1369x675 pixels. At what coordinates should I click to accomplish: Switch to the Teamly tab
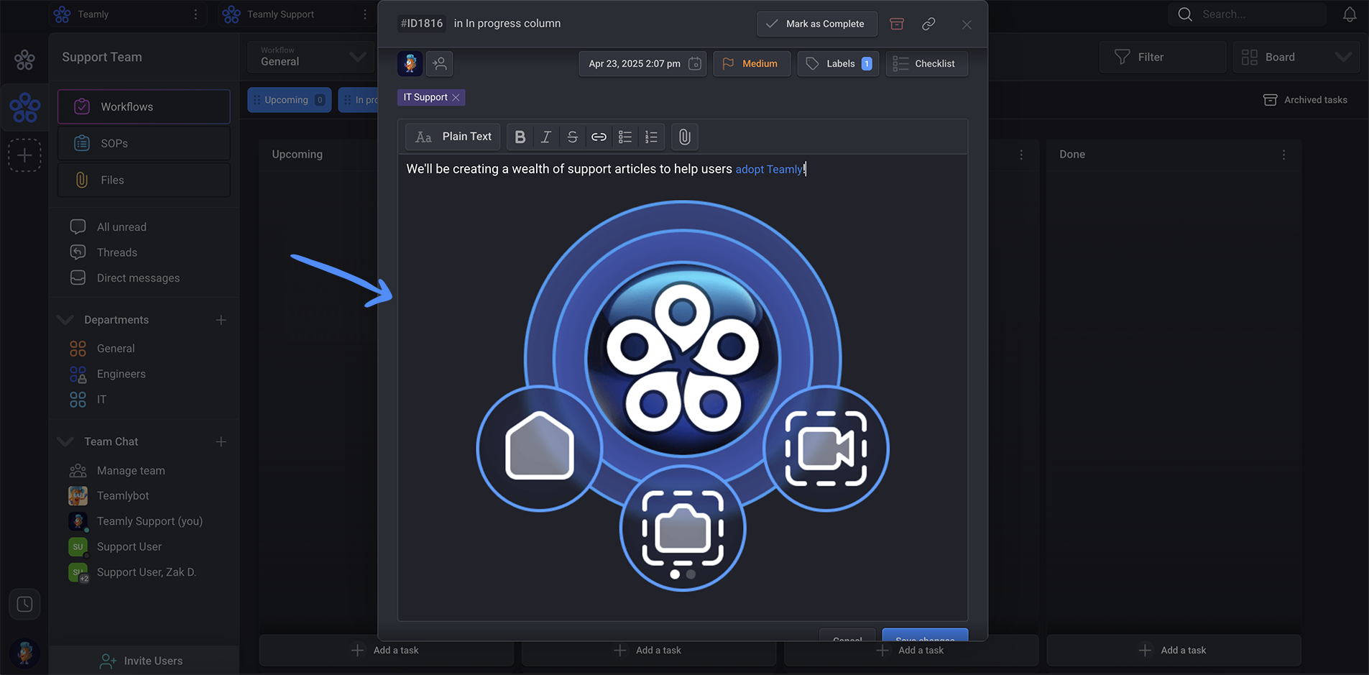93,14
